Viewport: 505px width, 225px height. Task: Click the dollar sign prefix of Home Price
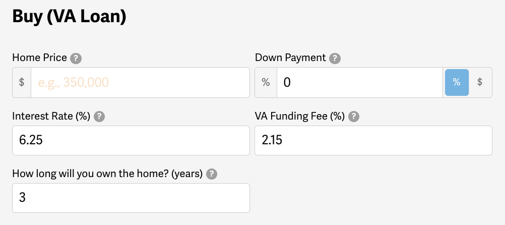pos(22,82)
